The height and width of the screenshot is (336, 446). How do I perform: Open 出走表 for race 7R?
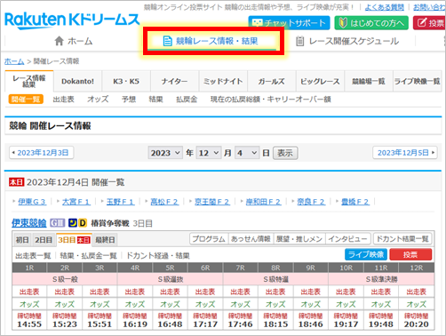pos(240,292)
